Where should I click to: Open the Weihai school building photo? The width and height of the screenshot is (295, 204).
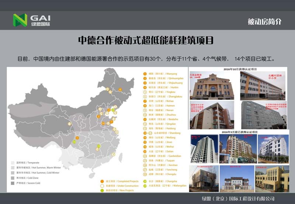click(x=212, y=115)
